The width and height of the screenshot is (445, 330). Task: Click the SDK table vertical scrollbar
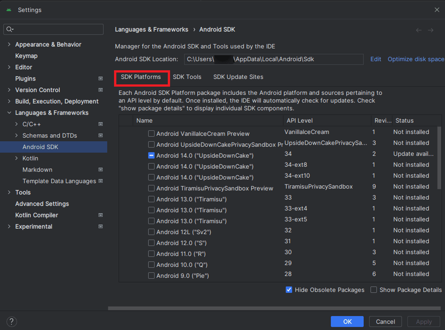tap(439, 158)
